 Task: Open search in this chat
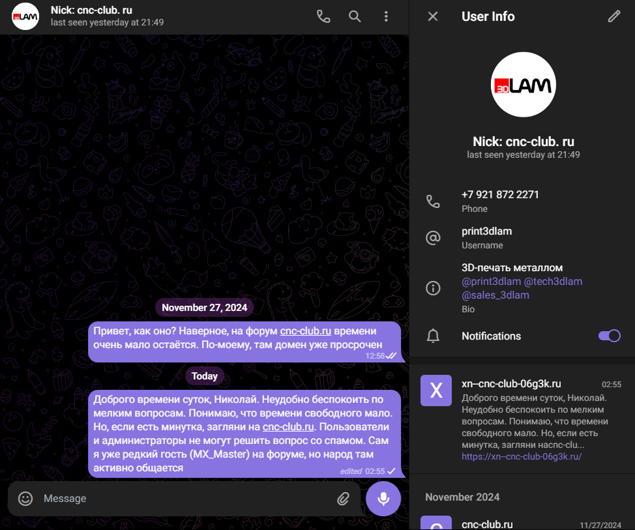click(355, 16)
